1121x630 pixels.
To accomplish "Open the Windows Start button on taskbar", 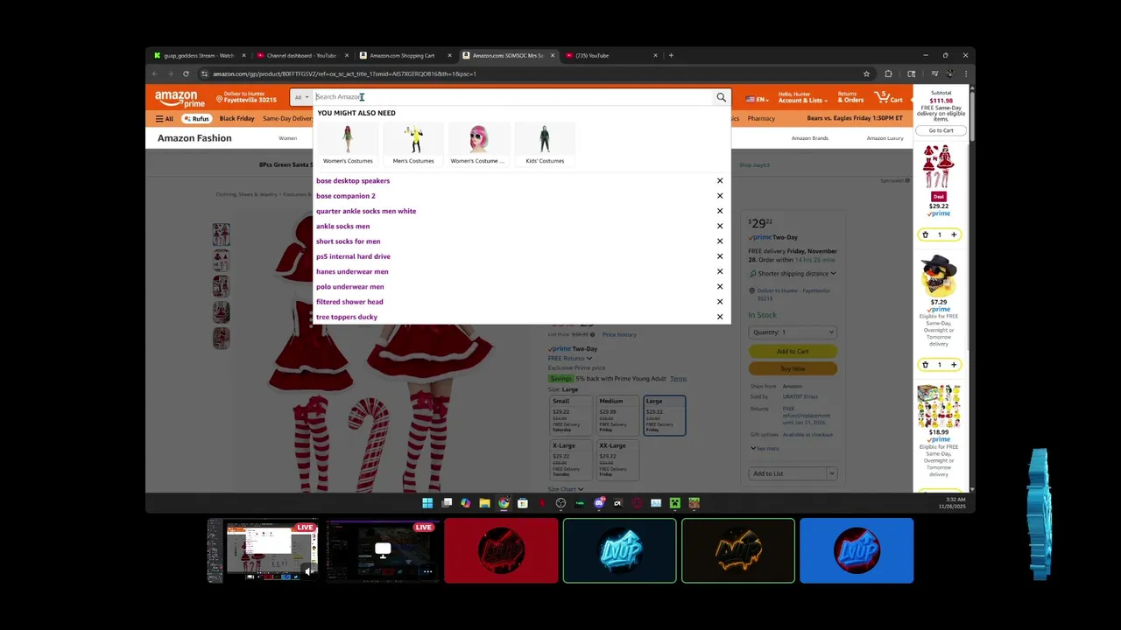I will pos(427,503).
